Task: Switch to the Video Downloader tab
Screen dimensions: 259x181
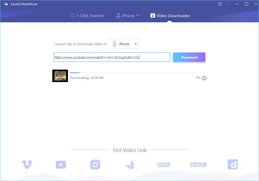Action: pyautogui.click(x=170, y=16)
